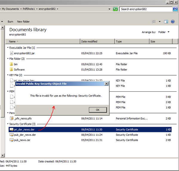The width and height of the screenshot is (179, 171).
Task: Select the bin folder name
Action: coord(16,64)
